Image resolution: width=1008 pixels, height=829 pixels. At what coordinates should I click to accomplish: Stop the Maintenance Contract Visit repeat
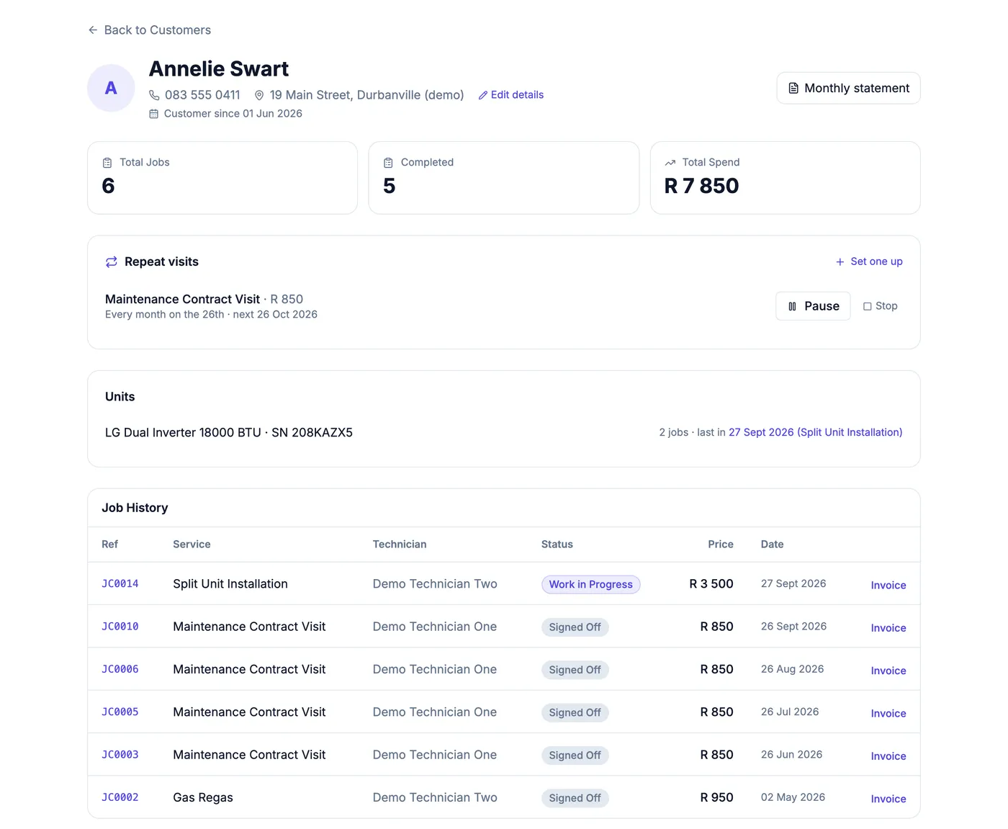(881, 306)
